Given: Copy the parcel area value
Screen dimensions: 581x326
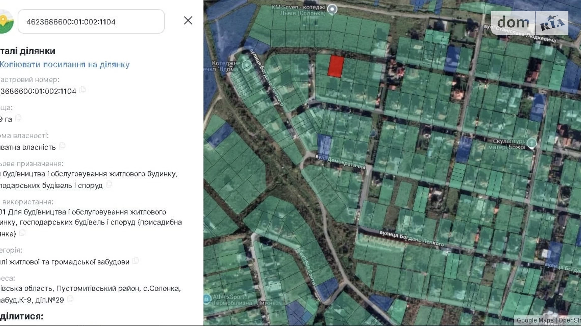Looking at the screenshot, I should click(19, 118).
